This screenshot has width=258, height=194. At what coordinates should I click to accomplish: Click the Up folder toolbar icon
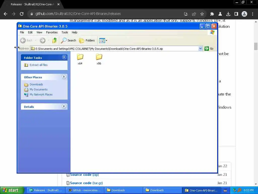point(54,40)
